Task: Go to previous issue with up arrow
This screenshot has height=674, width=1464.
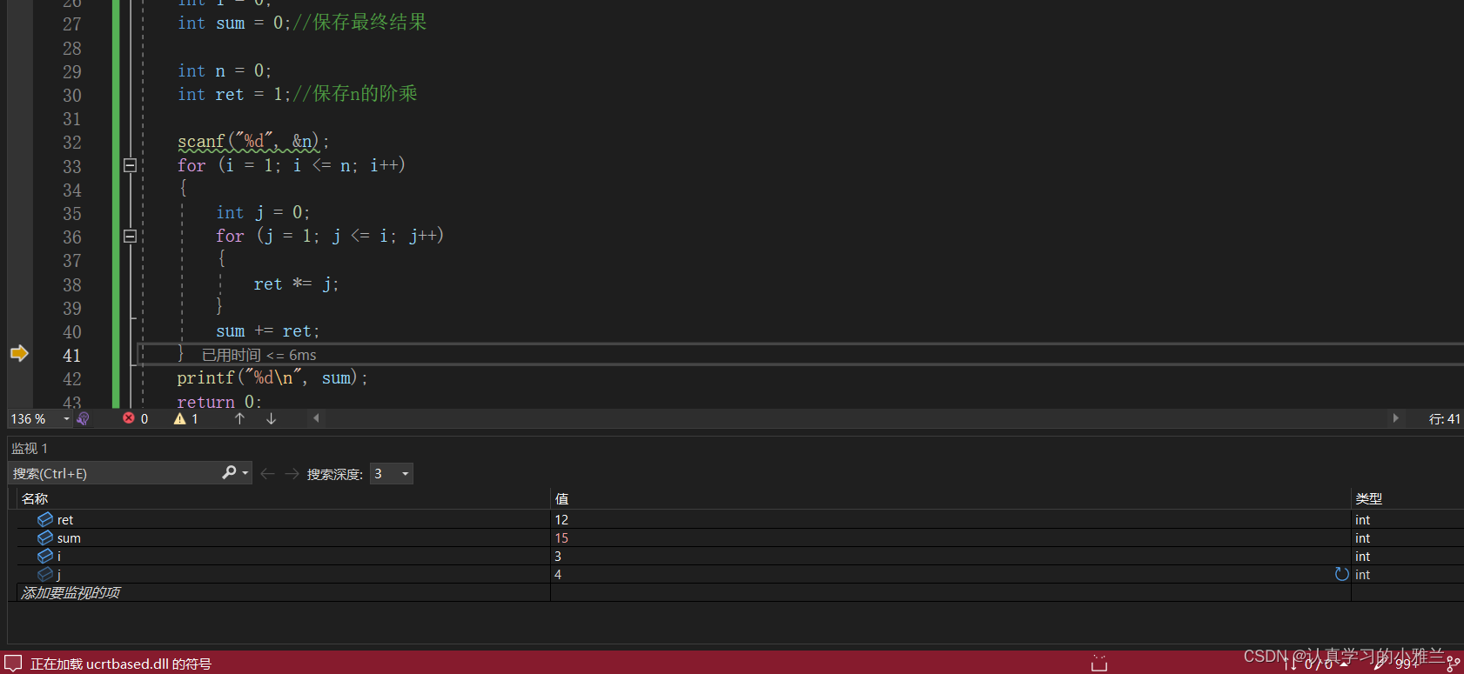Action: (x=239, y=418)
